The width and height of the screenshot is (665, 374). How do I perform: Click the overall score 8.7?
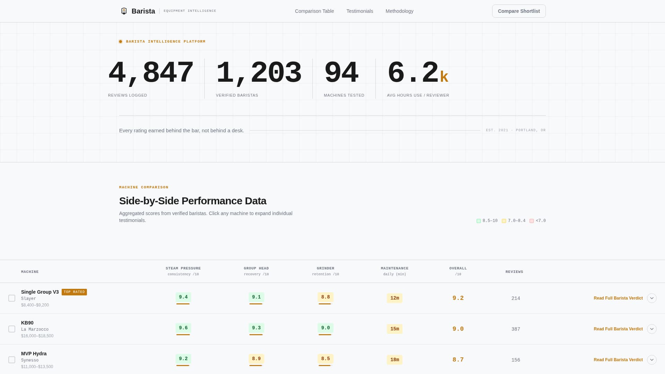click(x=458, y=360)
